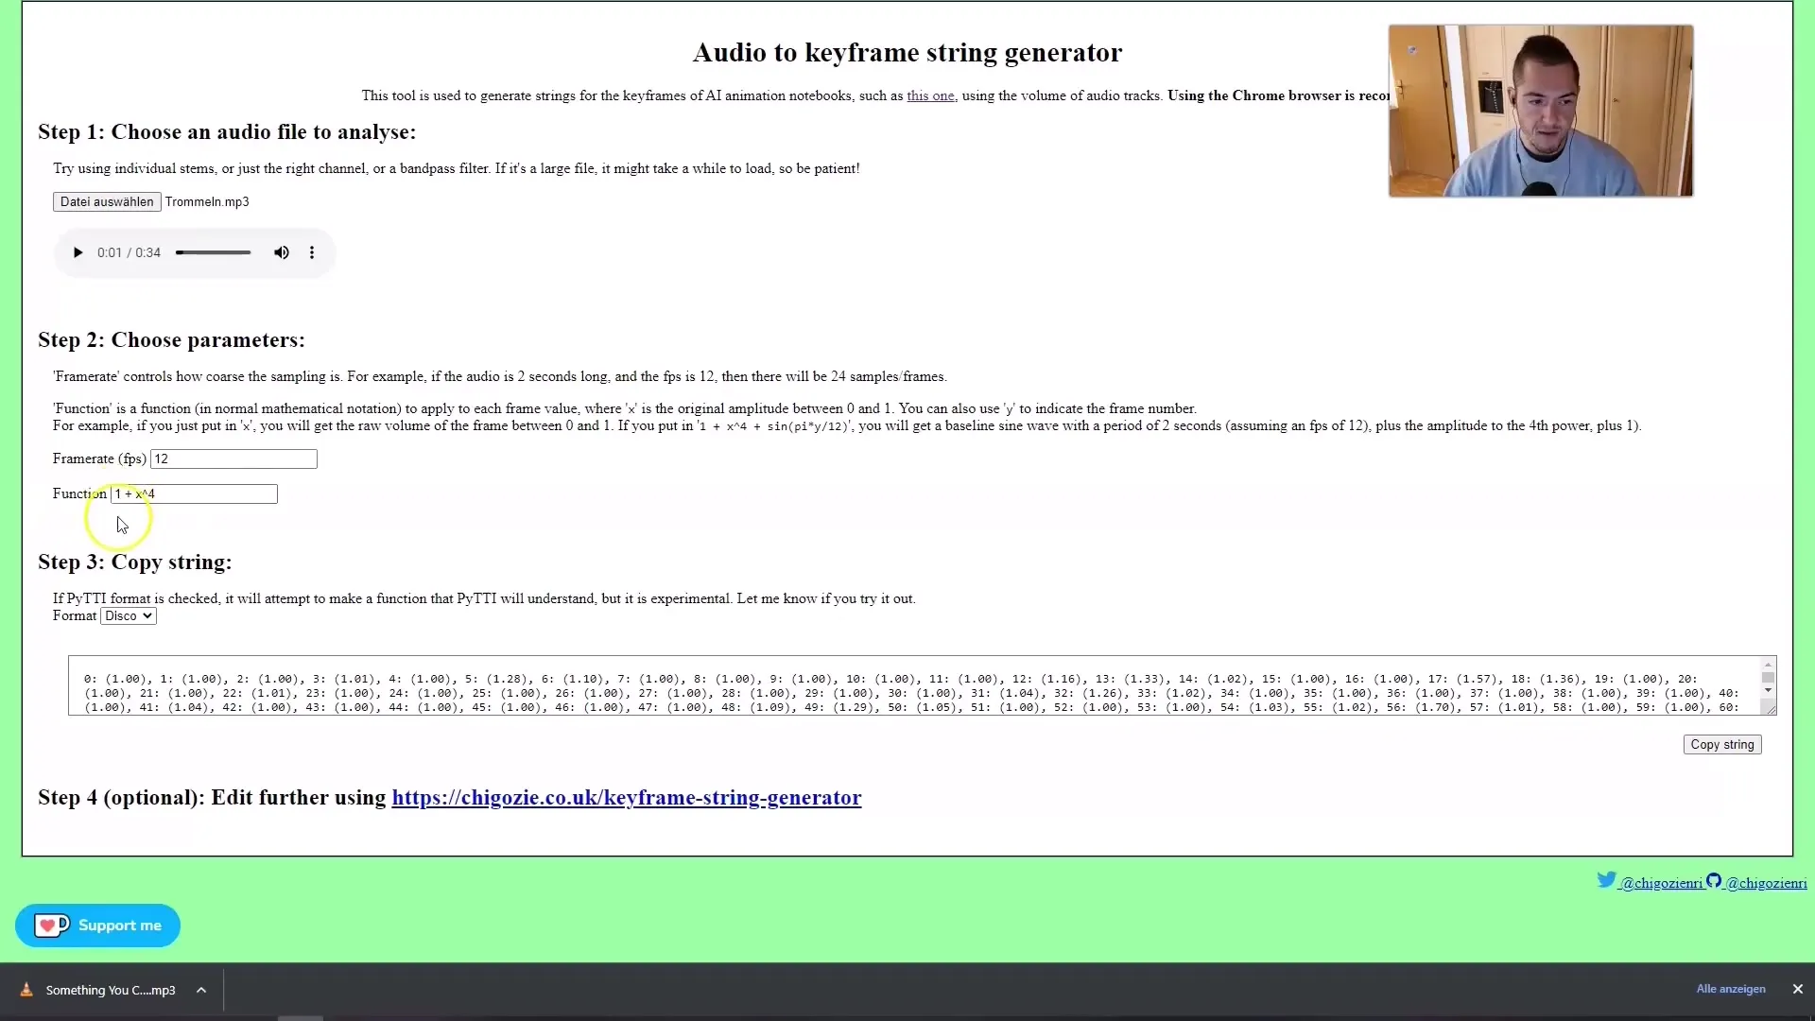Click the taskbar 'Something You C....mp3' notification

[x=110, y=989]
